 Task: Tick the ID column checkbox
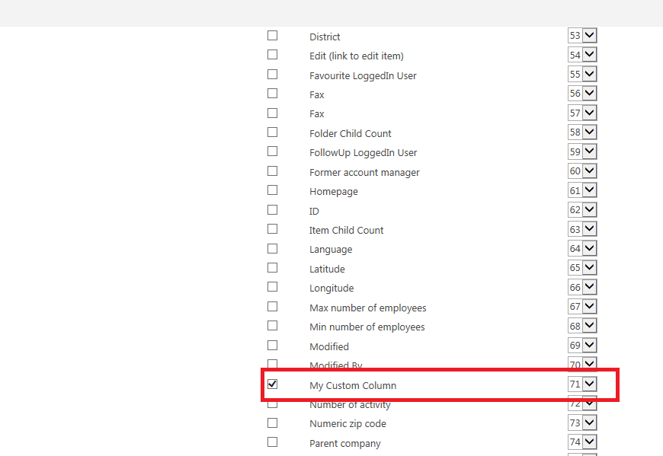[x=272, y=210]
